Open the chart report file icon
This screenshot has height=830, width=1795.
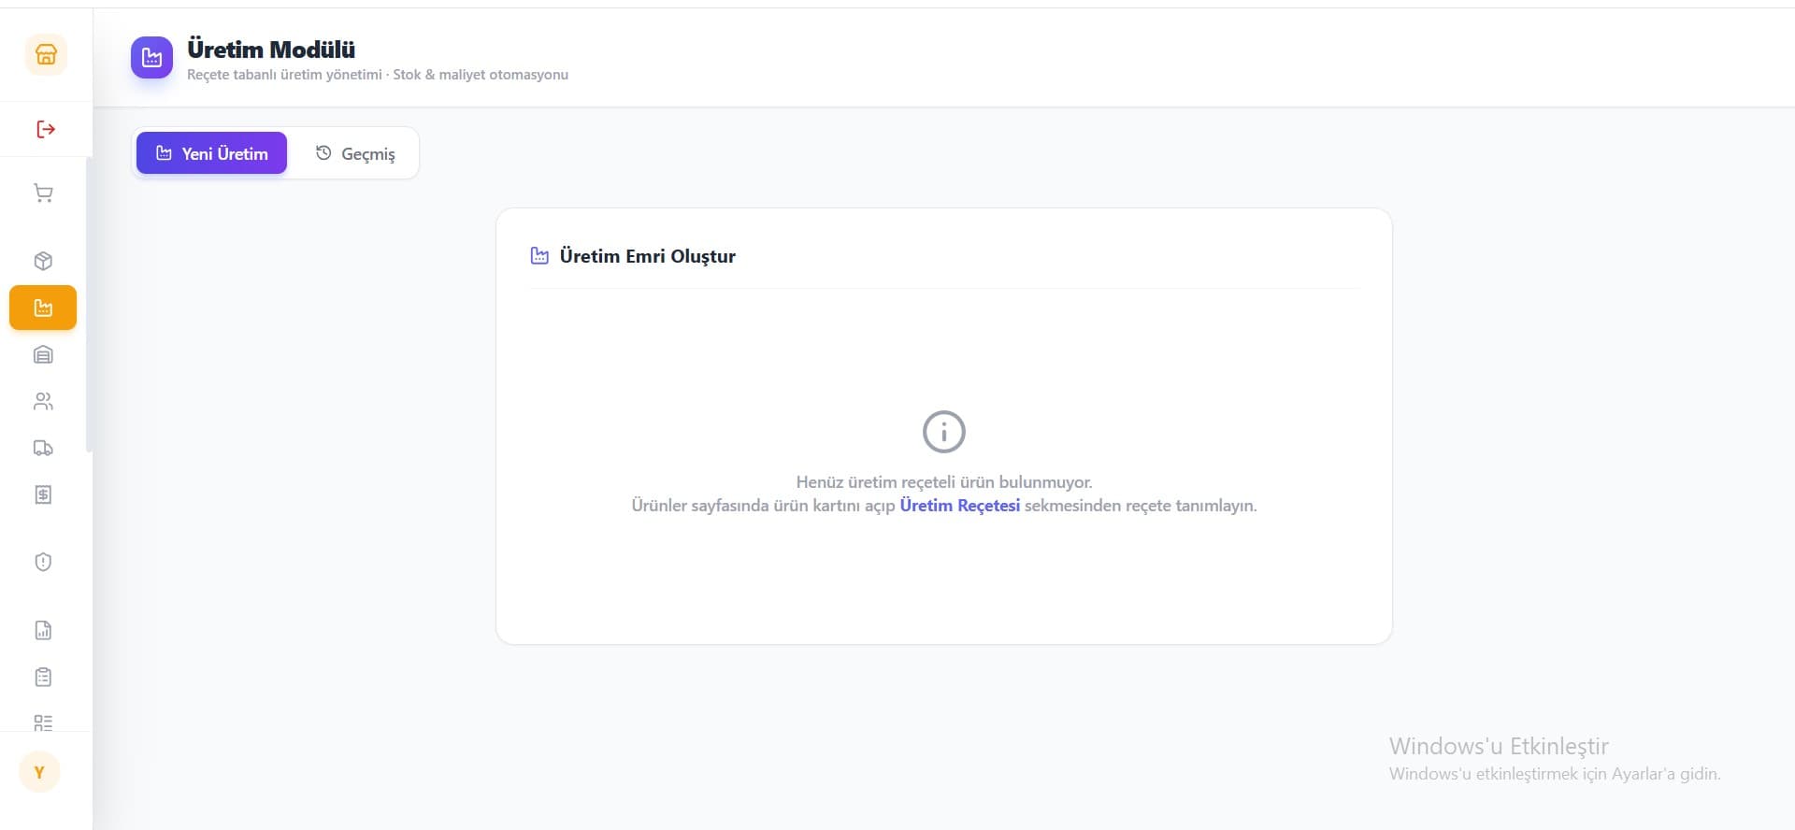[x=43, y=630]
